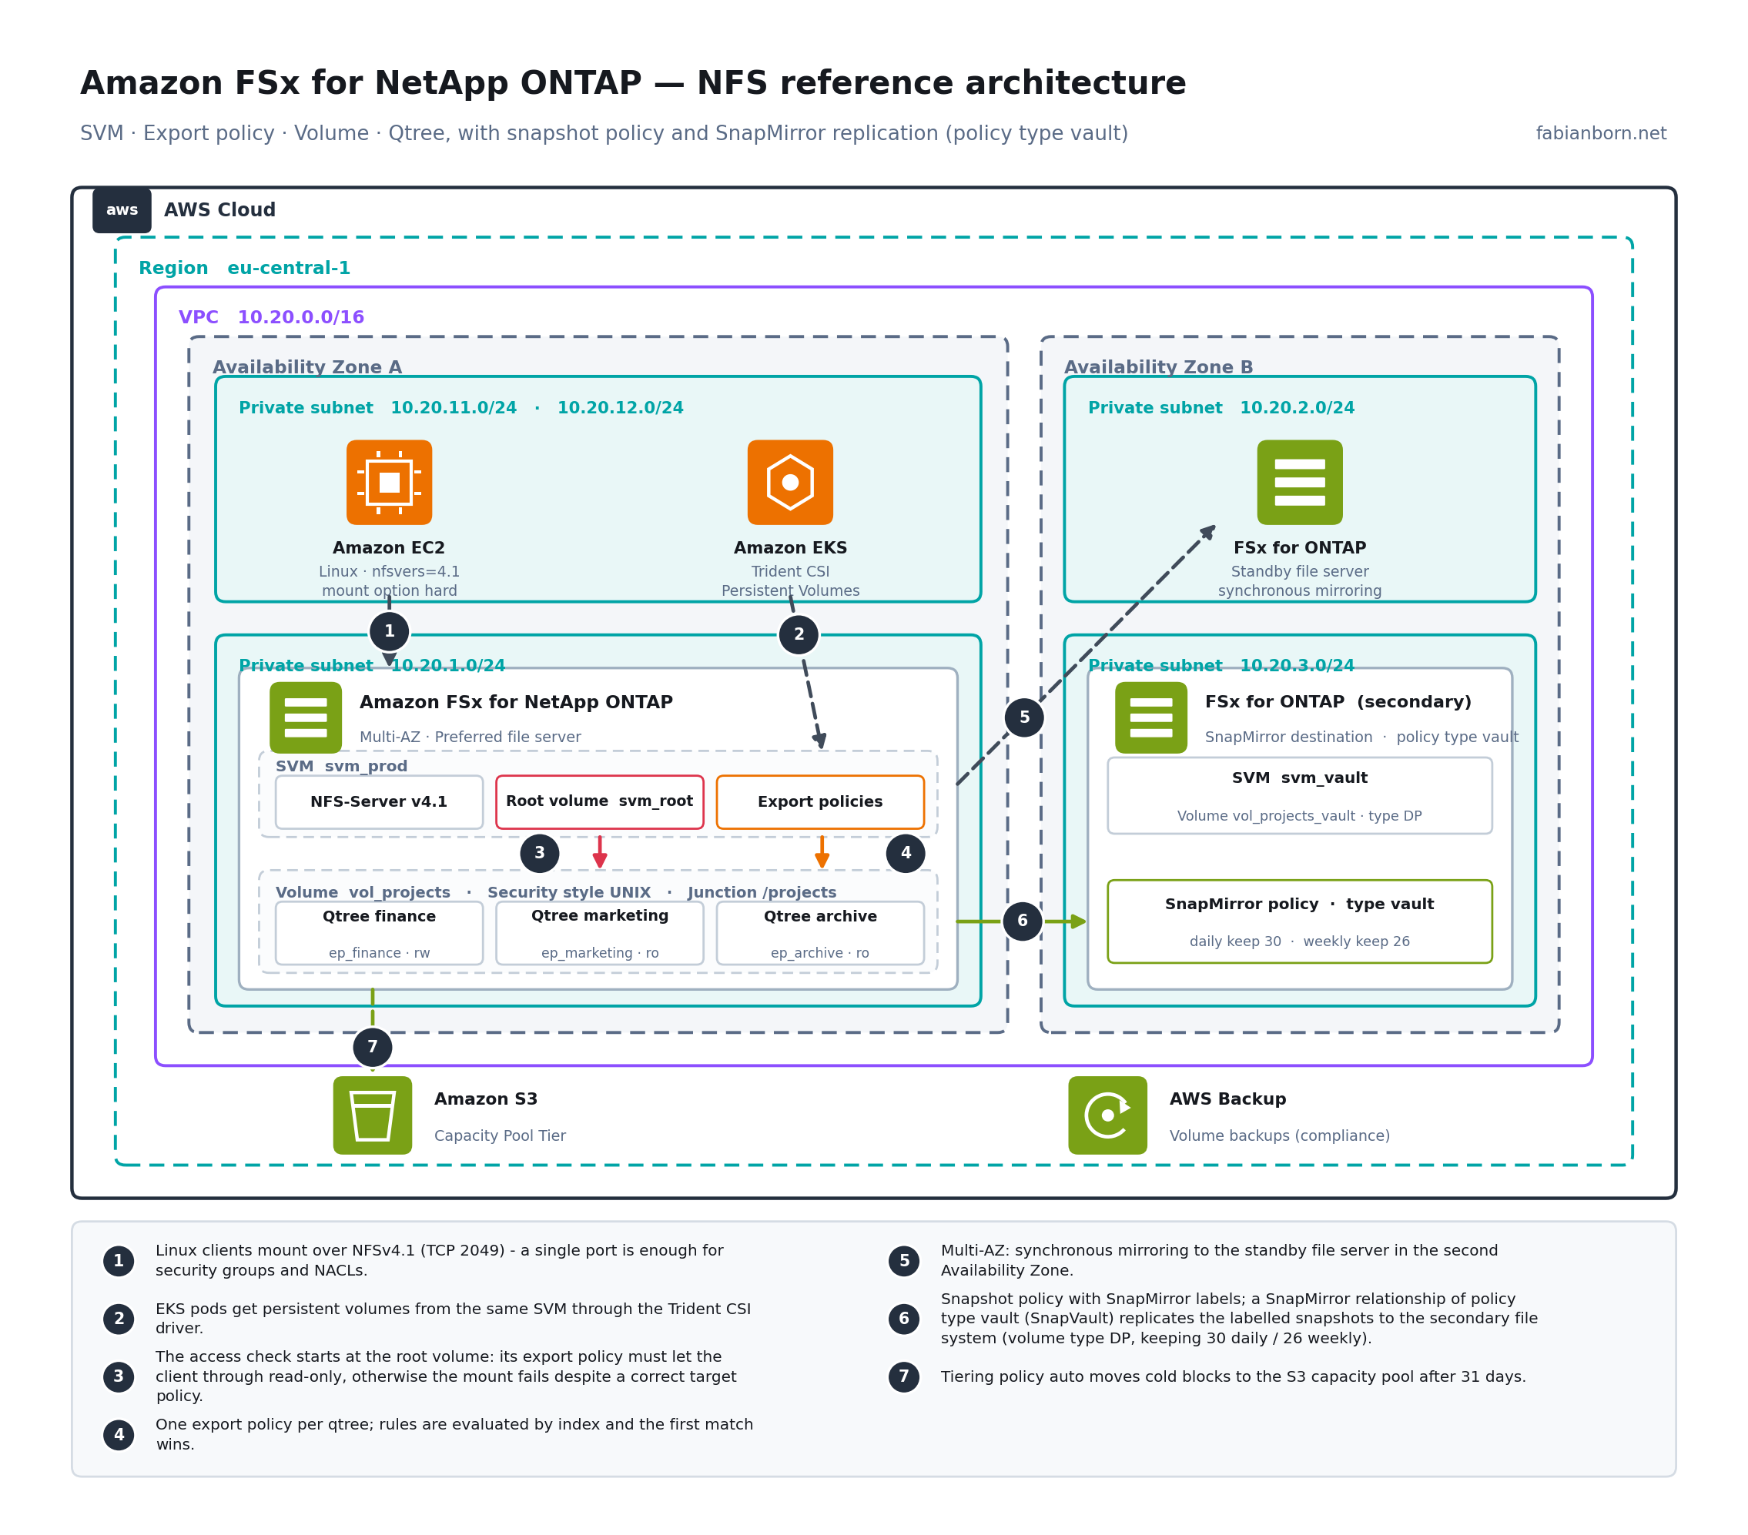This screenshot has height=1535, width=1748.
Task: Select the SnapMirror policy type vault box
Action: click(1300, 921)
